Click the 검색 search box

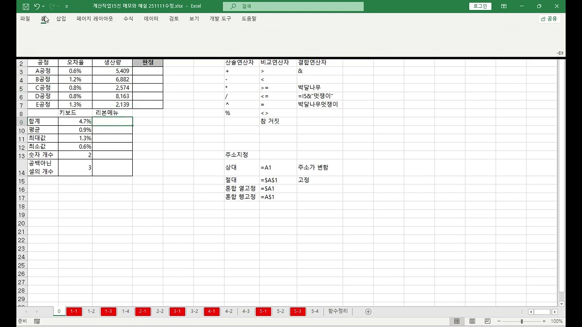293,6
